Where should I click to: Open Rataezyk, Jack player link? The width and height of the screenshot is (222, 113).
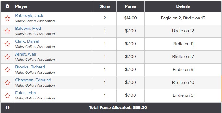click(x=29, y=16)
